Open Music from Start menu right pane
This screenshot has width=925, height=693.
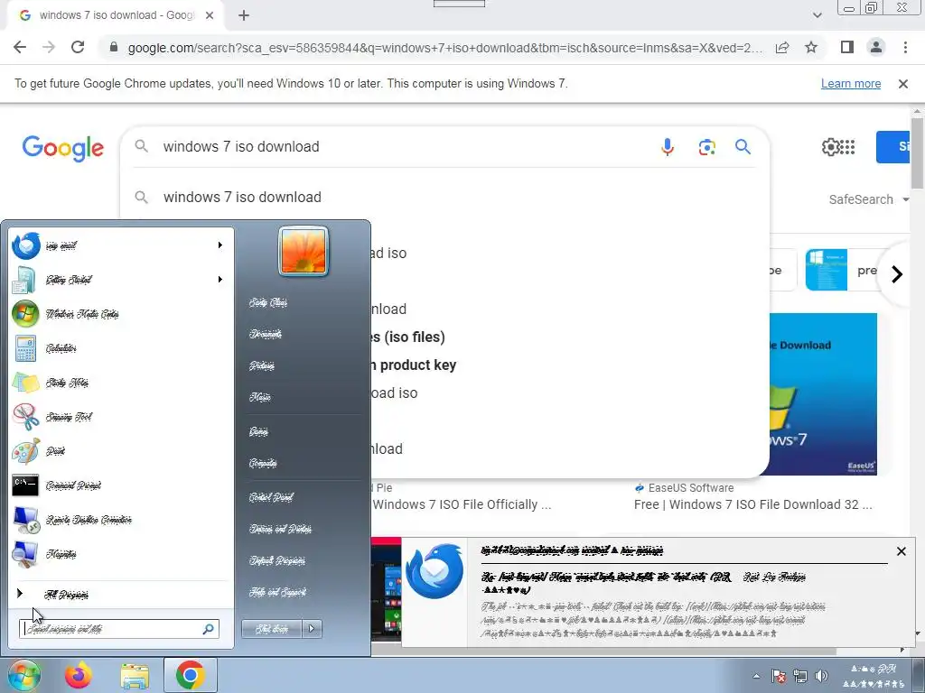coord(260,398)
